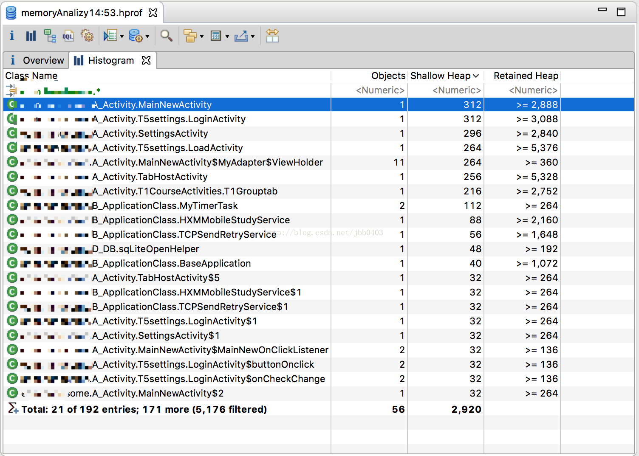Expand the reports icon dropdown arrow
This screenshot has height=456, width=639.
pos(122,37)
